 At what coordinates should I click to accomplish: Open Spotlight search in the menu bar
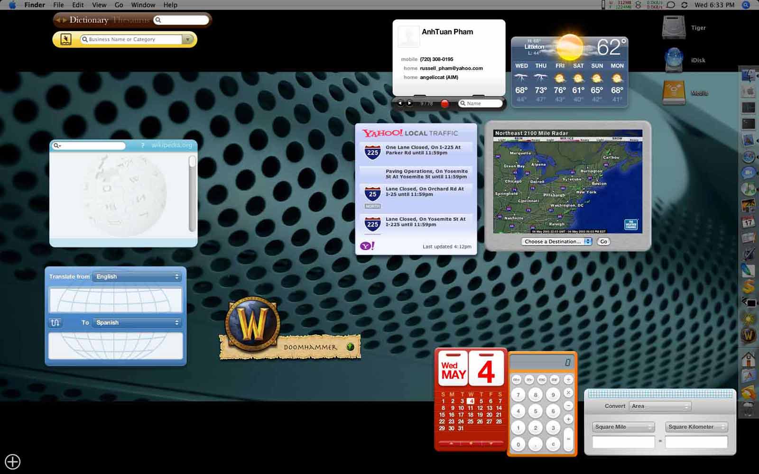point(746,5)
